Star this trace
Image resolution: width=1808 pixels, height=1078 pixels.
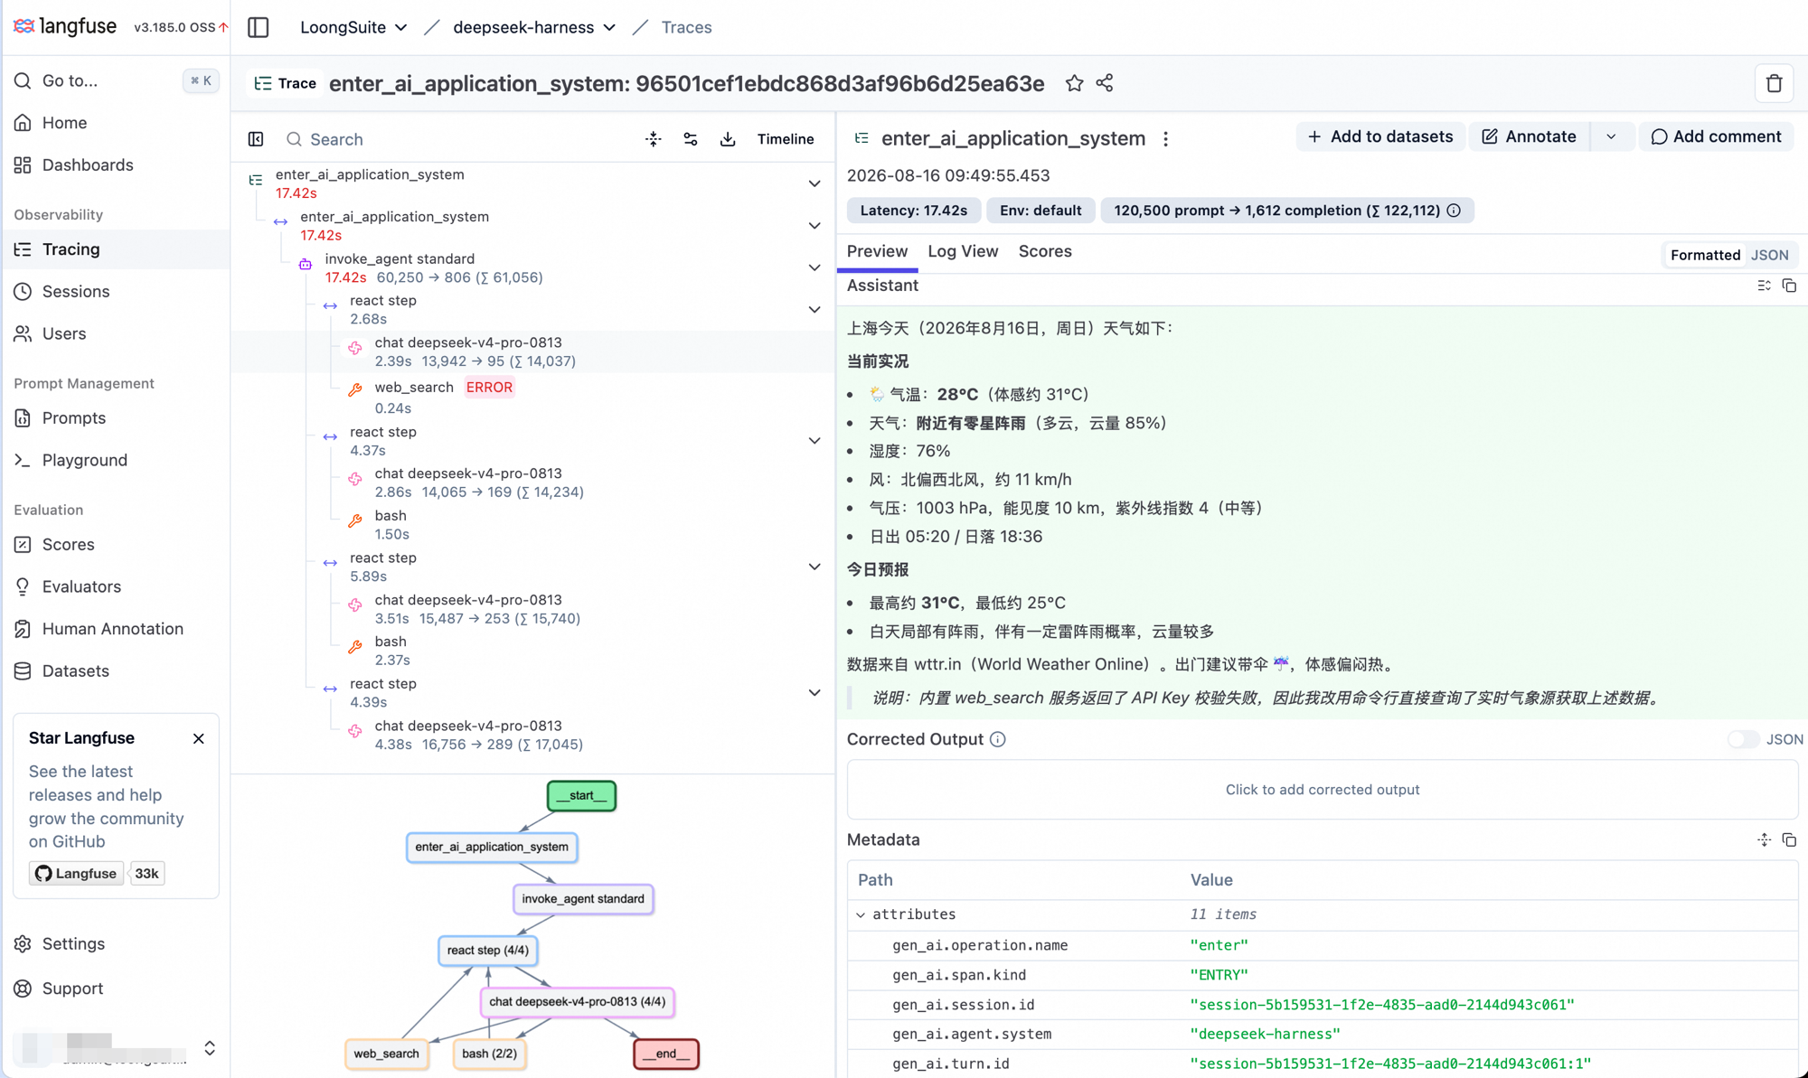(1074, 83)
